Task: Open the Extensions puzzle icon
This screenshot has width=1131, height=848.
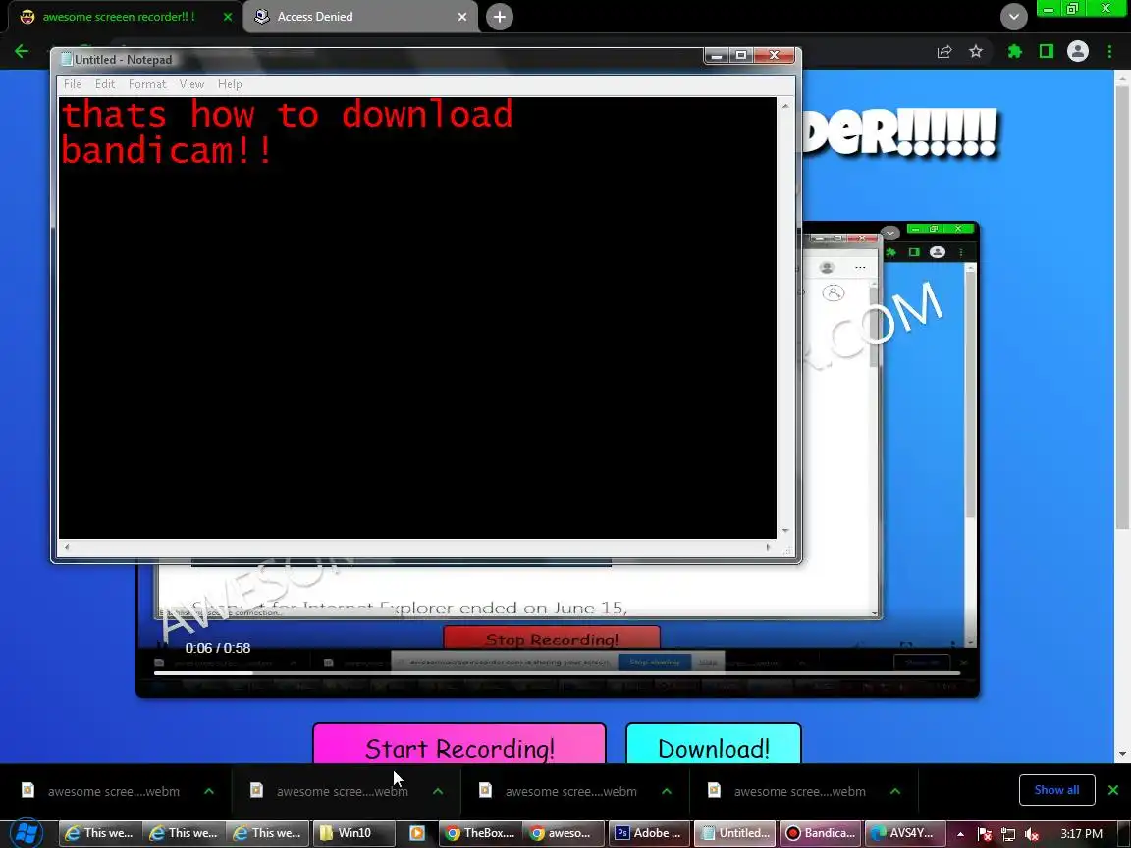Action: (1015, 51)
